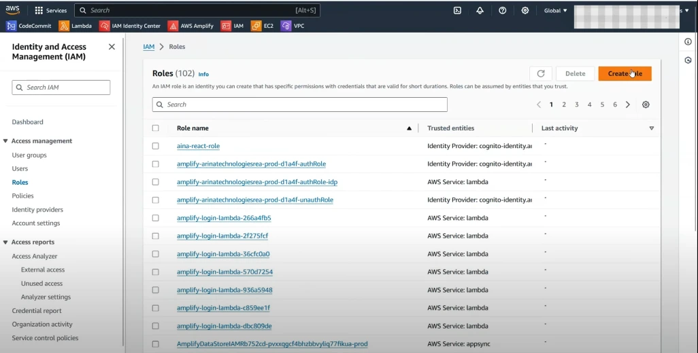Select the aina-react-role checkbox

point(156,146)
